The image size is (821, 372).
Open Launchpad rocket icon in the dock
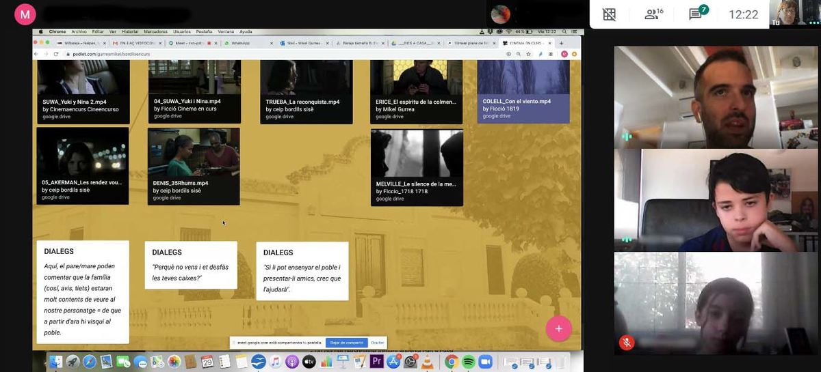(72, 361)
